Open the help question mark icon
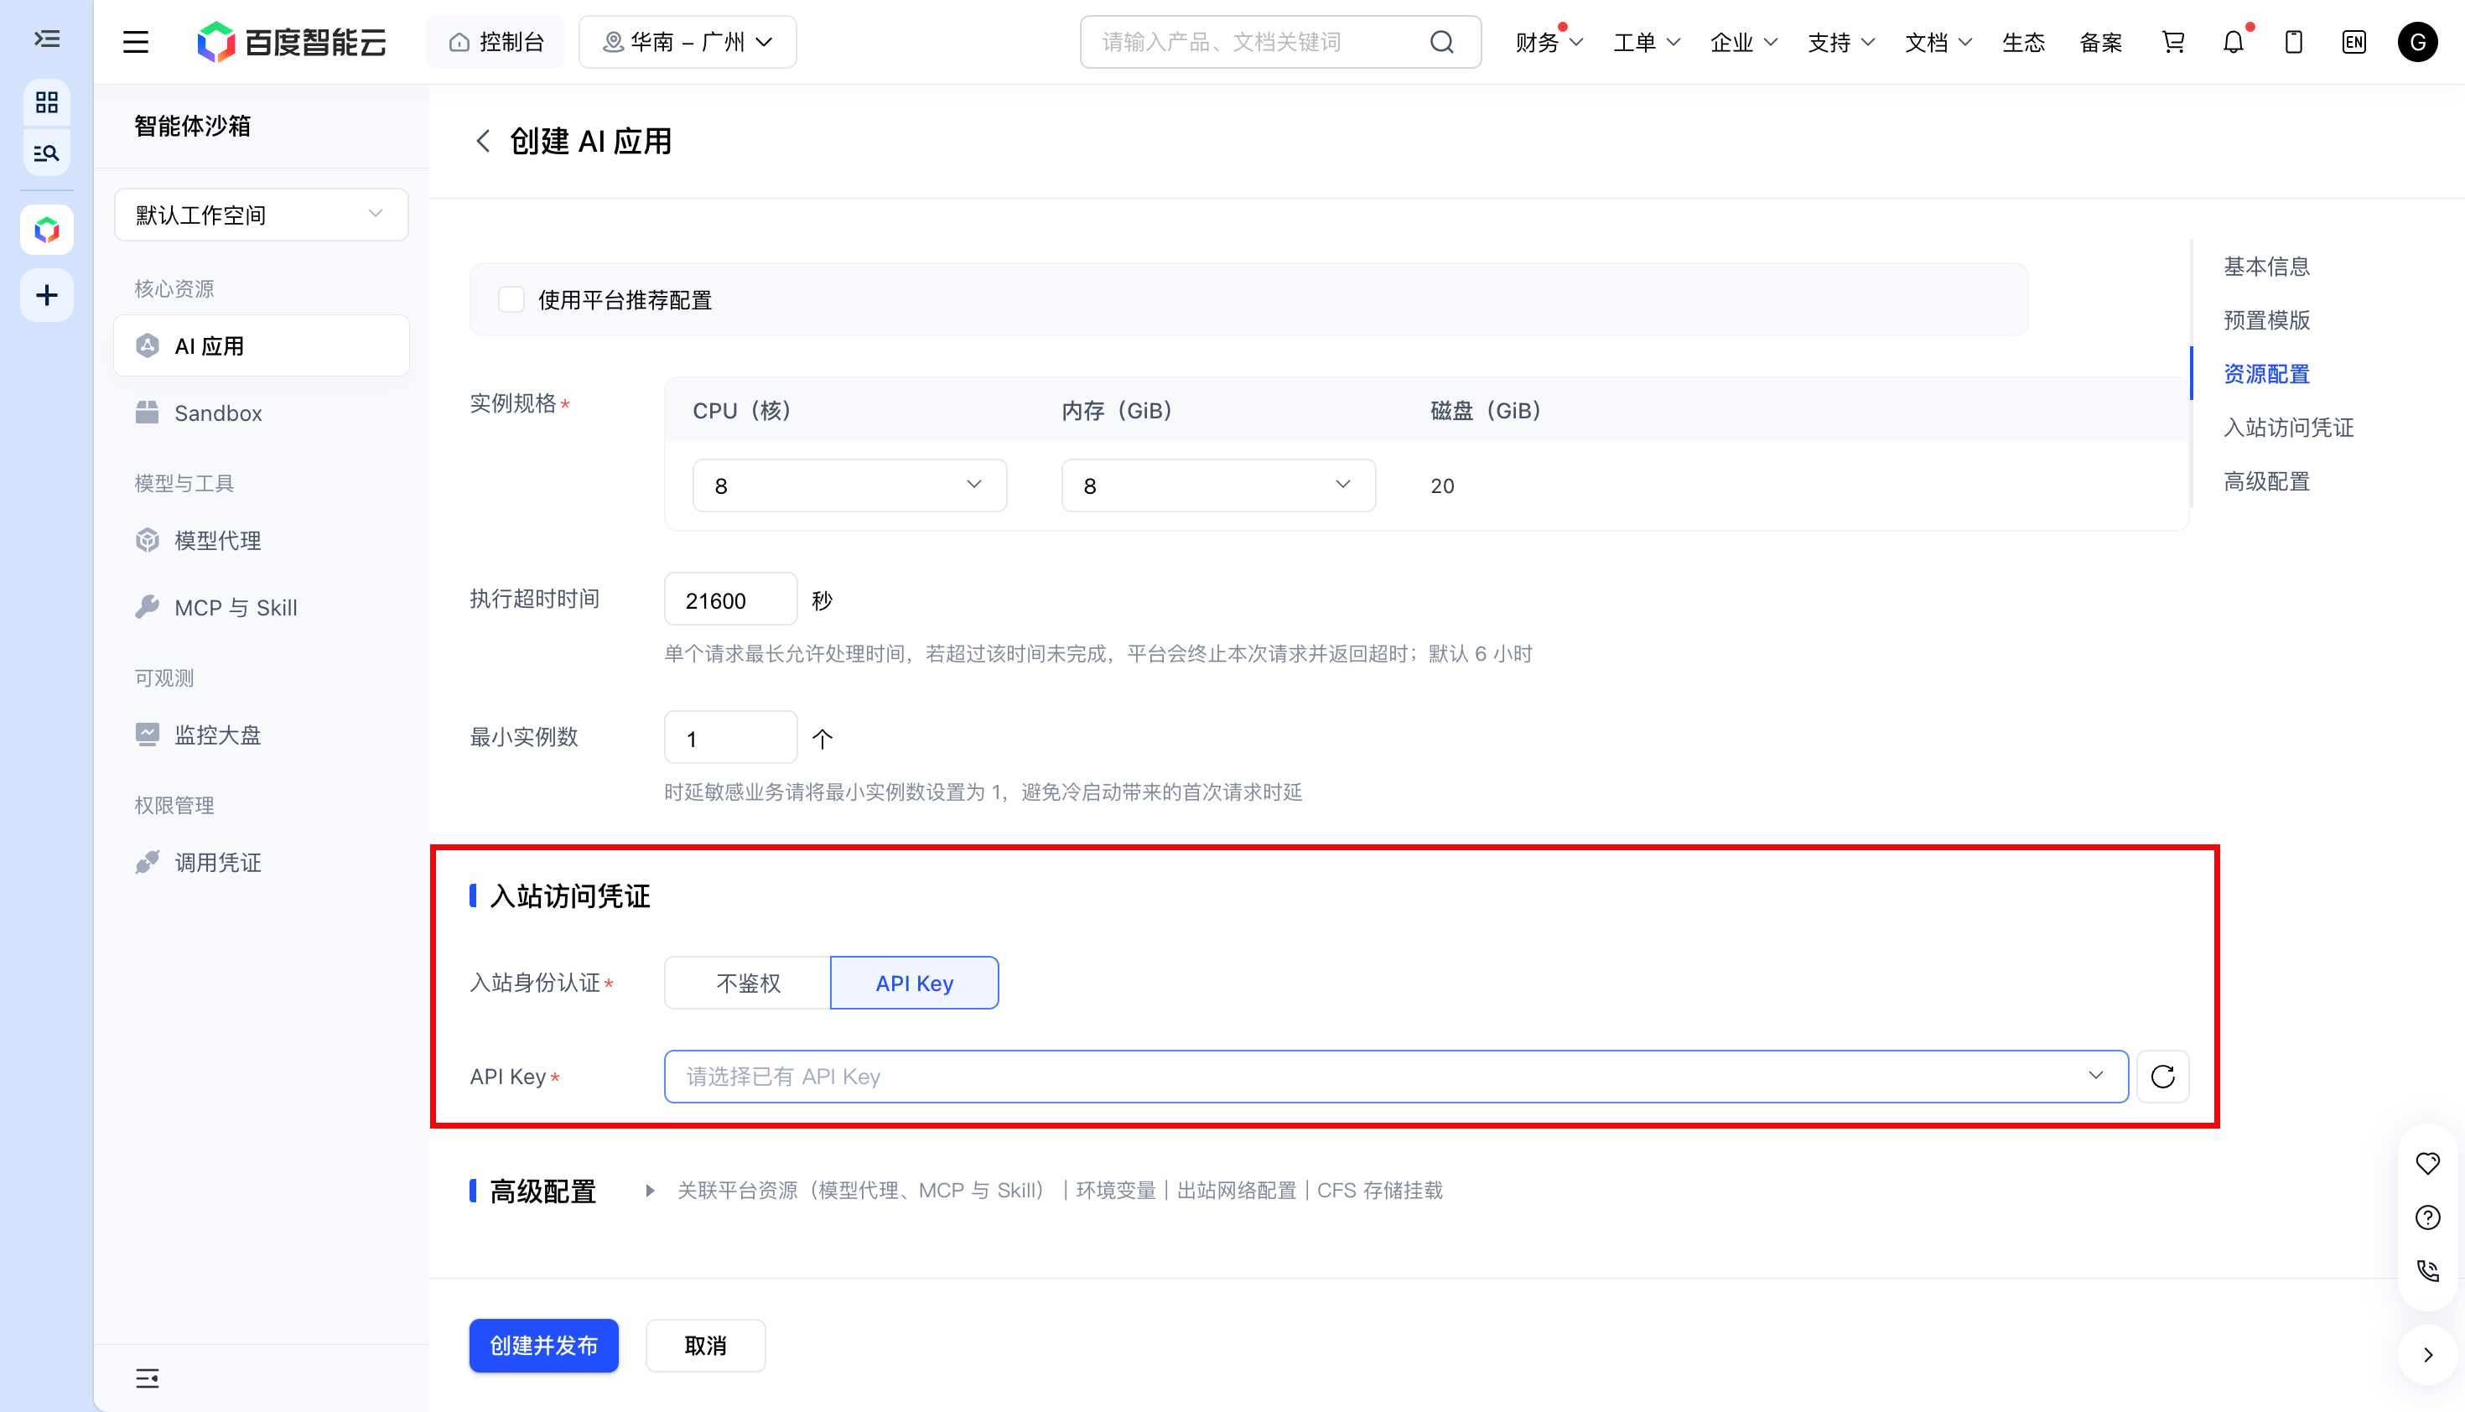Image resolution: width=2465 pixels, height=1412 pixels. click(x=2427, y=1217)
